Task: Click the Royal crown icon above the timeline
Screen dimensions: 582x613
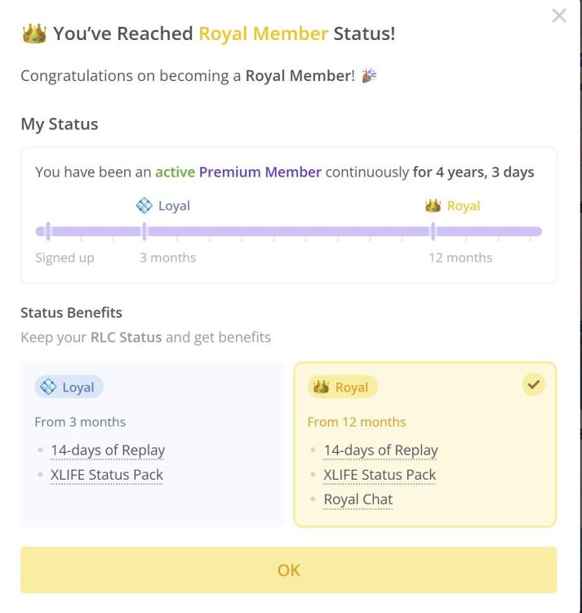Action: [433, 205]
